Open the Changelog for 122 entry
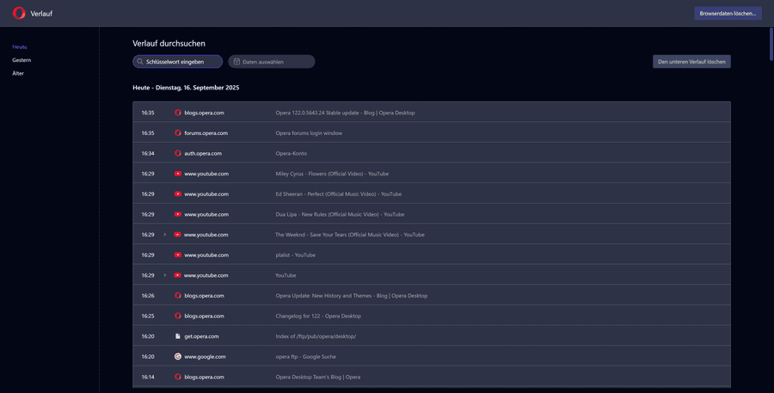The width and height of the screenshot is (774, 393). point(318,316)
